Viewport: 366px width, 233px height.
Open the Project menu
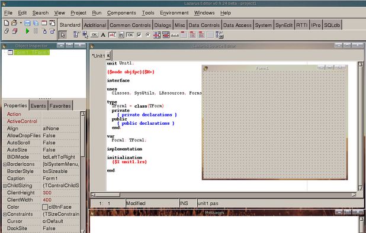pyautogui.click(x=78, y=13)
